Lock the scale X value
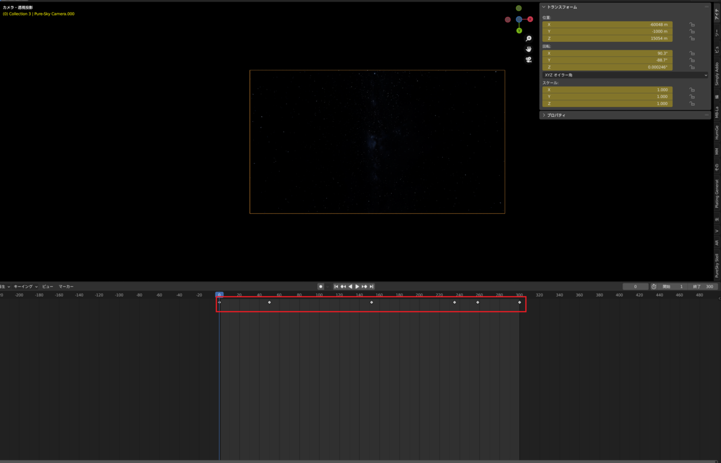This screenshot has height=463, width=721. coord(692,89)
